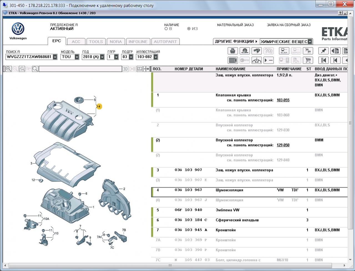The width and height of the screenshot is (355, 271).
Task: Switch to the TOOLS tab
Action: coord(96,42)
